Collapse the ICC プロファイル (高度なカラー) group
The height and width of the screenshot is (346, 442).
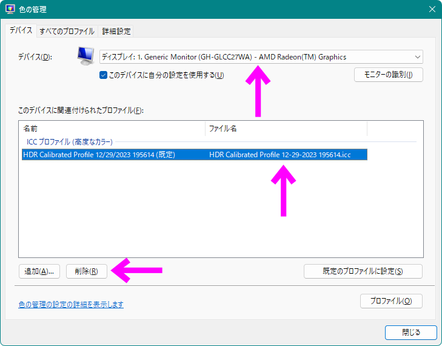[x=70, y=141]
